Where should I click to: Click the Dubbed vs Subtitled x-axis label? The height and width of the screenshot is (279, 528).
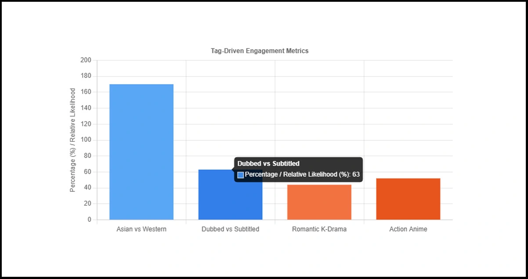tap(230, 229)
